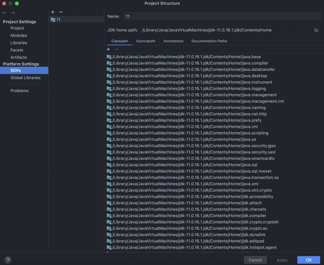Click the back navigation arrow
This screenshot has width=324, height=265.
click(4, 13)
